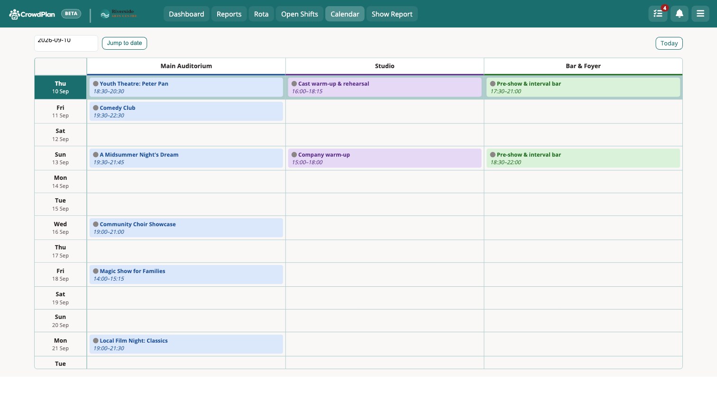Click the CrowdPlan logo

32,14
